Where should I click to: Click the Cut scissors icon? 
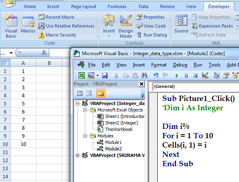[116, 75]
